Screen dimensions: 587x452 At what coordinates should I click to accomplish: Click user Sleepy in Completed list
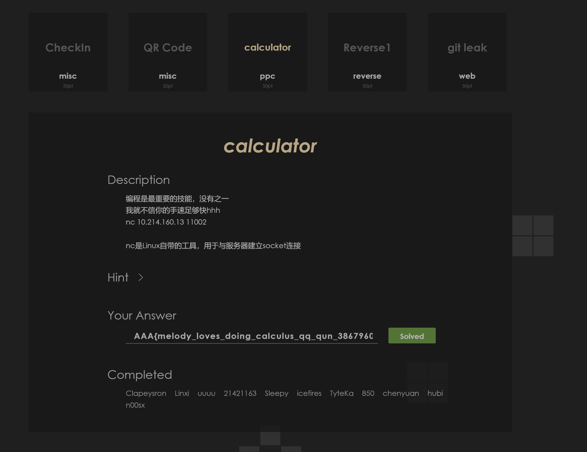[276, 393]
